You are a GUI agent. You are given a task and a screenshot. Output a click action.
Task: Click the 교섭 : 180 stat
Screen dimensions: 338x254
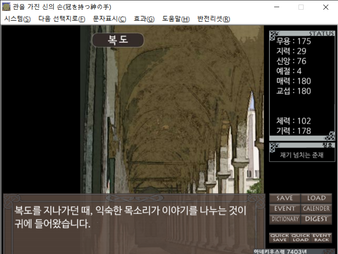(293, 91)
